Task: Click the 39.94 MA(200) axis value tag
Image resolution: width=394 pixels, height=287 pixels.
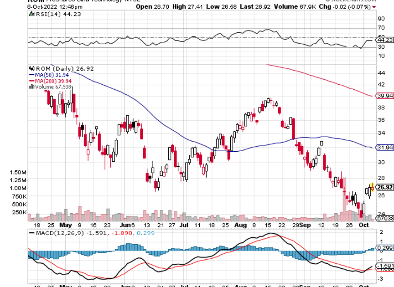Action: point(385,96)
